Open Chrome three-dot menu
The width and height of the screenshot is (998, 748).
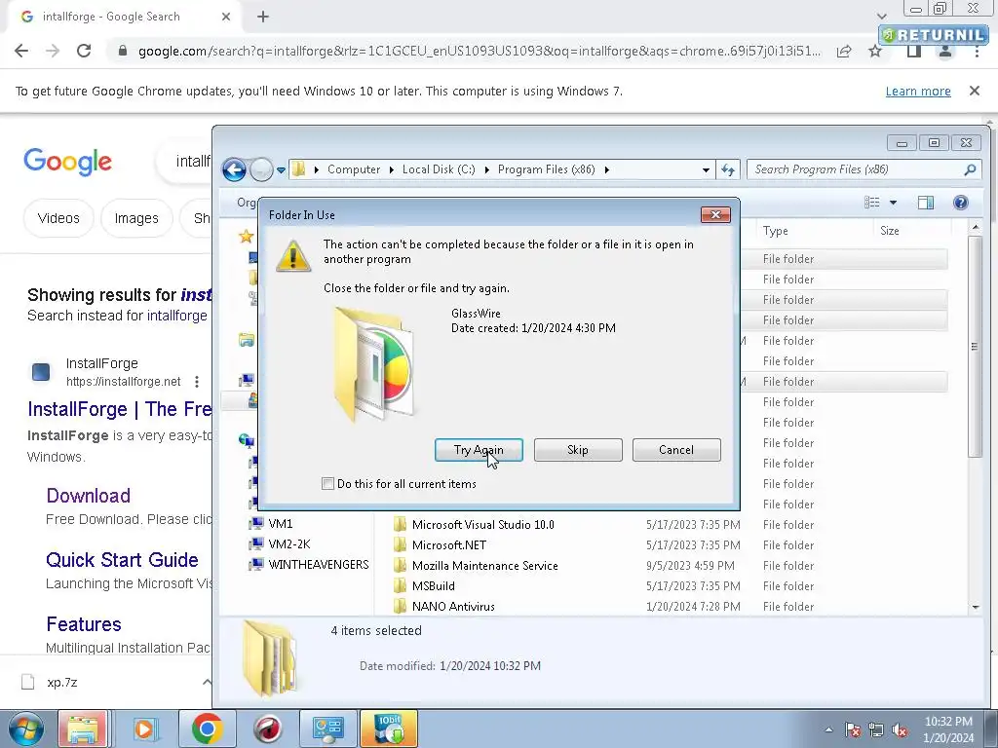[x=977, y=52]
